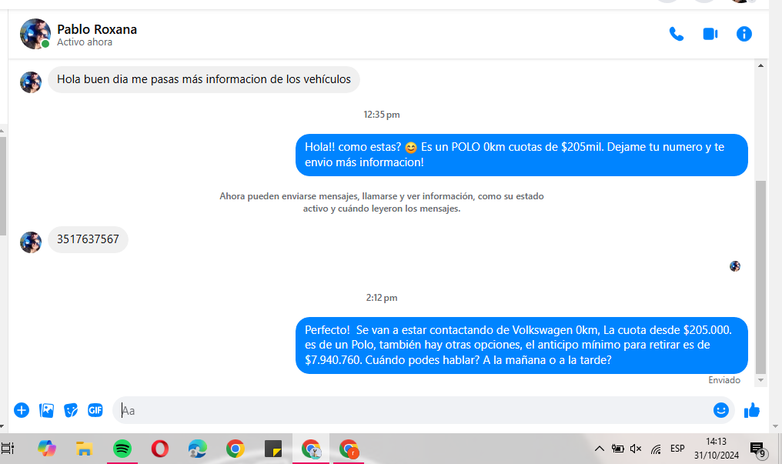Viewport: 782px width, 464px height.
Task: Open the ESP language input selector
Action: 677,449
